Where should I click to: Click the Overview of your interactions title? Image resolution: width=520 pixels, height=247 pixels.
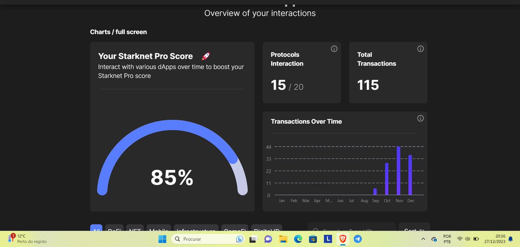point(260,13)
